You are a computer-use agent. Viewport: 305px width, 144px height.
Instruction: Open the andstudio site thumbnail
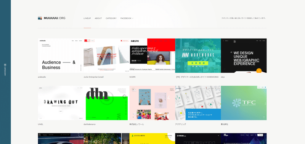pos(61,56)
